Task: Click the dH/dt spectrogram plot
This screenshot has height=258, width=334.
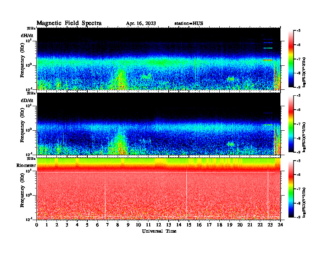Action: pyautogui.click(x=159, y=59)
